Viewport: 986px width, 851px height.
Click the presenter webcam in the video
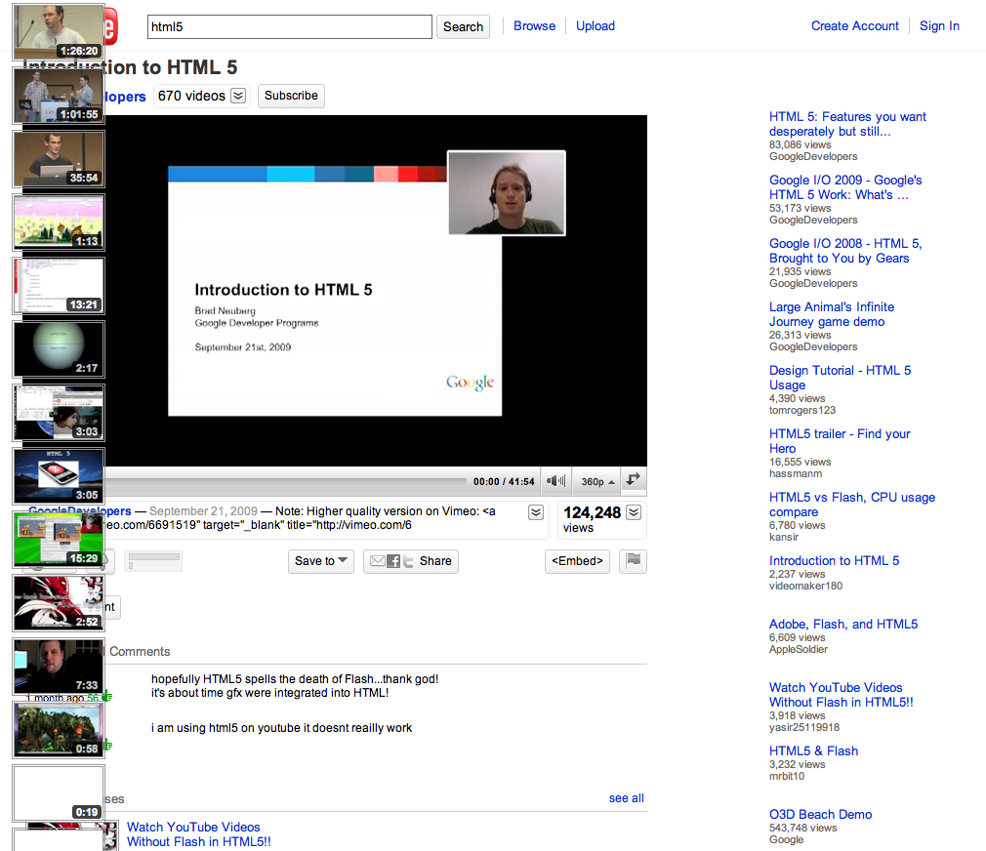click(507, 193)
